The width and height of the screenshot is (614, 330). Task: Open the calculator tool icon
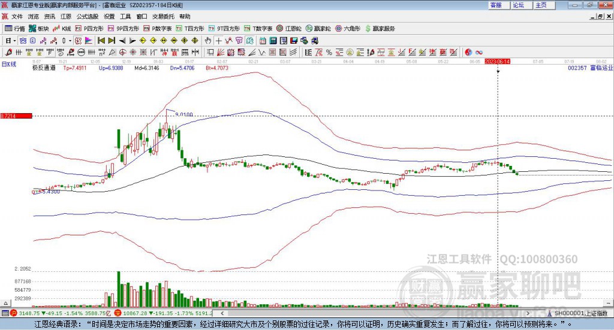click(x=273, y=41)
